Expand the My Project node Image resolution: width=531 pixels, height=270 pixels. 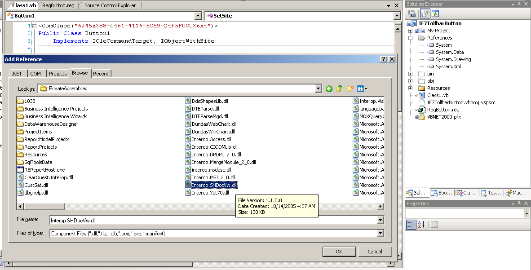tap(410, 31)
